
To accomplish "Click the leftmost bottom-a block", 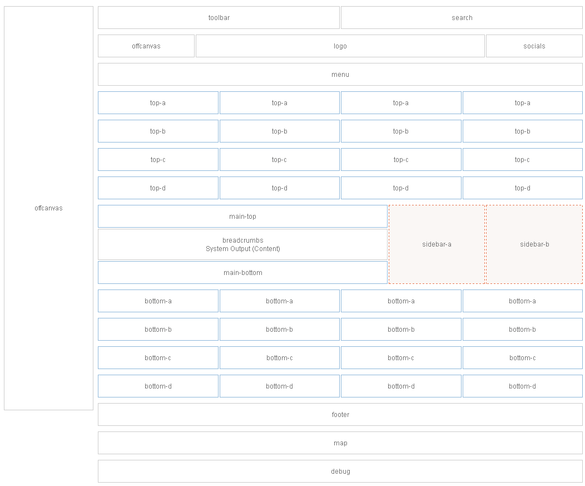I will [158, 301].
